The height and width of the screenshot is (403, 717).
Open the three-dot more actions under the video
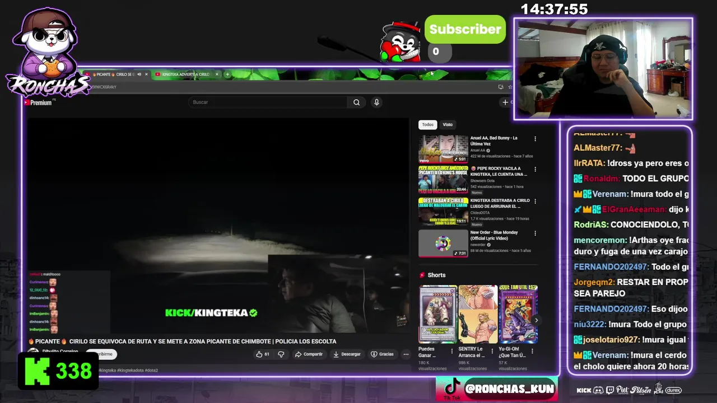(x=406, y=354)
